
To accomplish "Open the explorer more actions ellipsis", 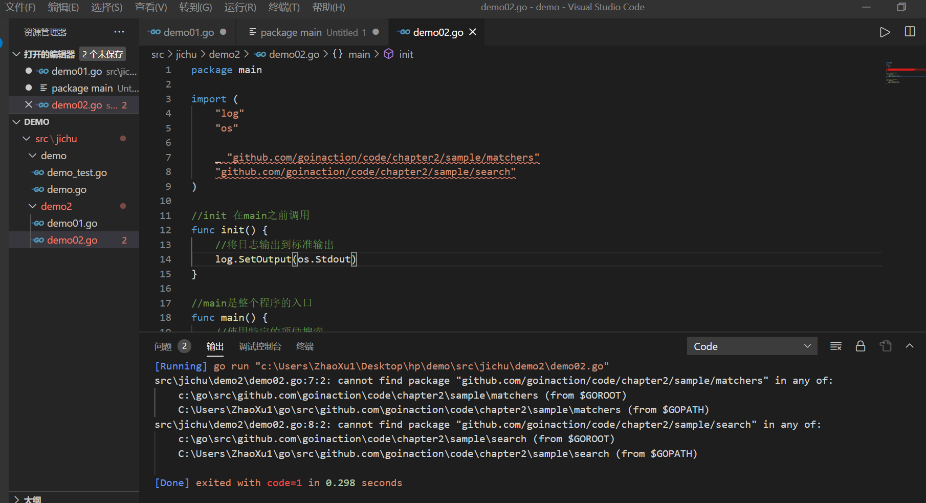I will [x=119, y=32].
